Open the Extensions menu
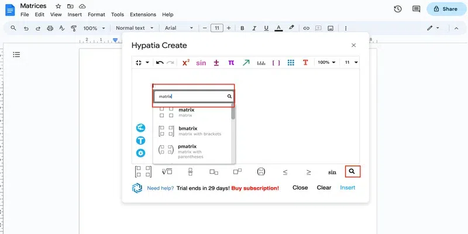 143,15
